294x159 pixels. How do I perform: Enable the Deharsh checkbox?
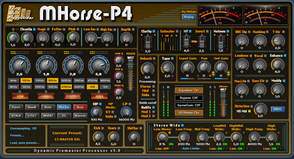click(154, 59)
